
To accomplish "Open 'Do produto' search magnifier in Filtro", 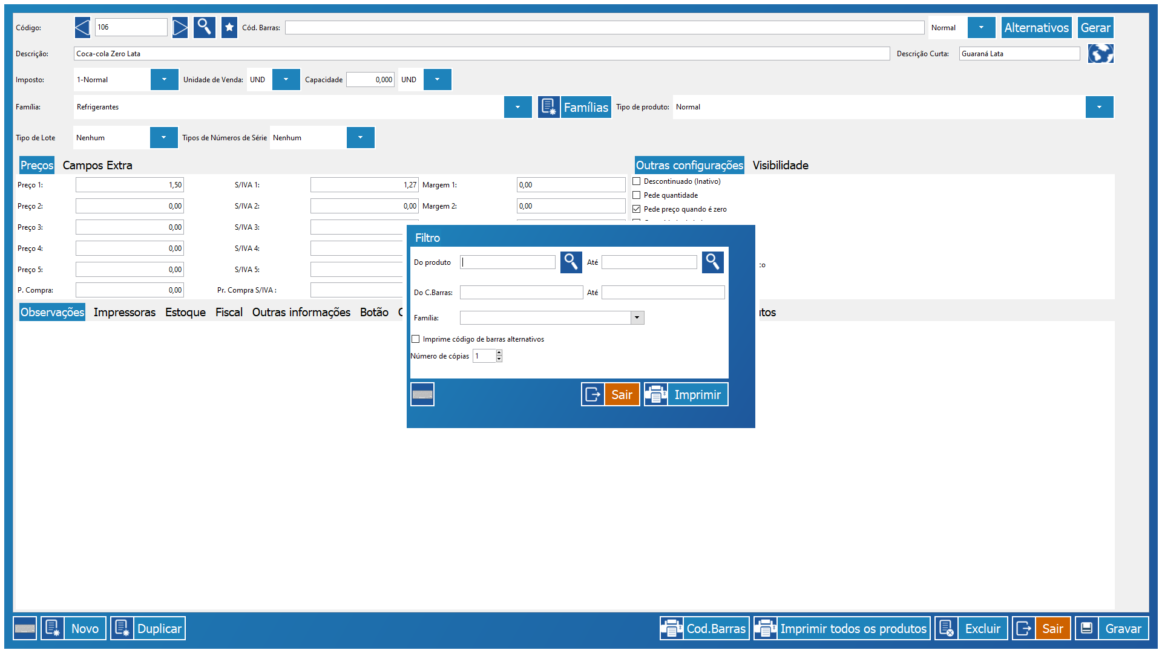I will 571,262.
